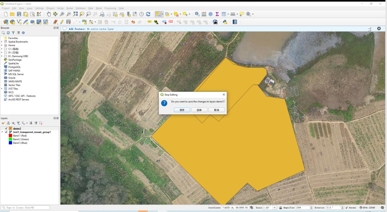Select the Identify Features tool
This screenshot has height=212, width=387.
coord(197,14)
